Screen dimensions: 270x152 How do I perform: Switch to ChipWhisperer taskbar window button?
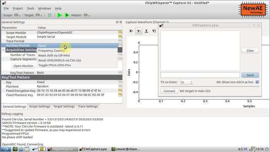tap(62, 149)
